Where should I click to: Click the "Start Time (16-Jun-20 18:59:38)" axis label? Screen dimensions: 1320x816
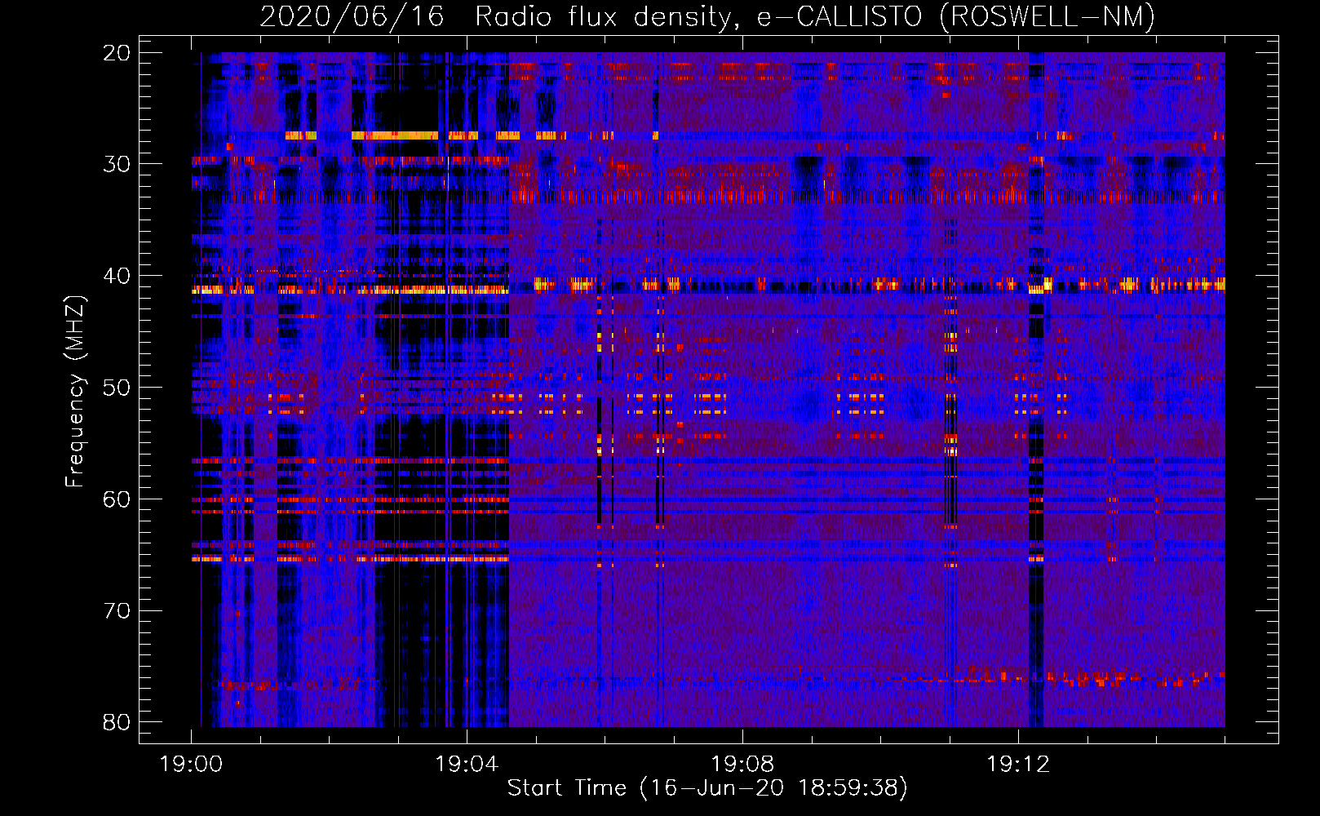coord(707,788)
